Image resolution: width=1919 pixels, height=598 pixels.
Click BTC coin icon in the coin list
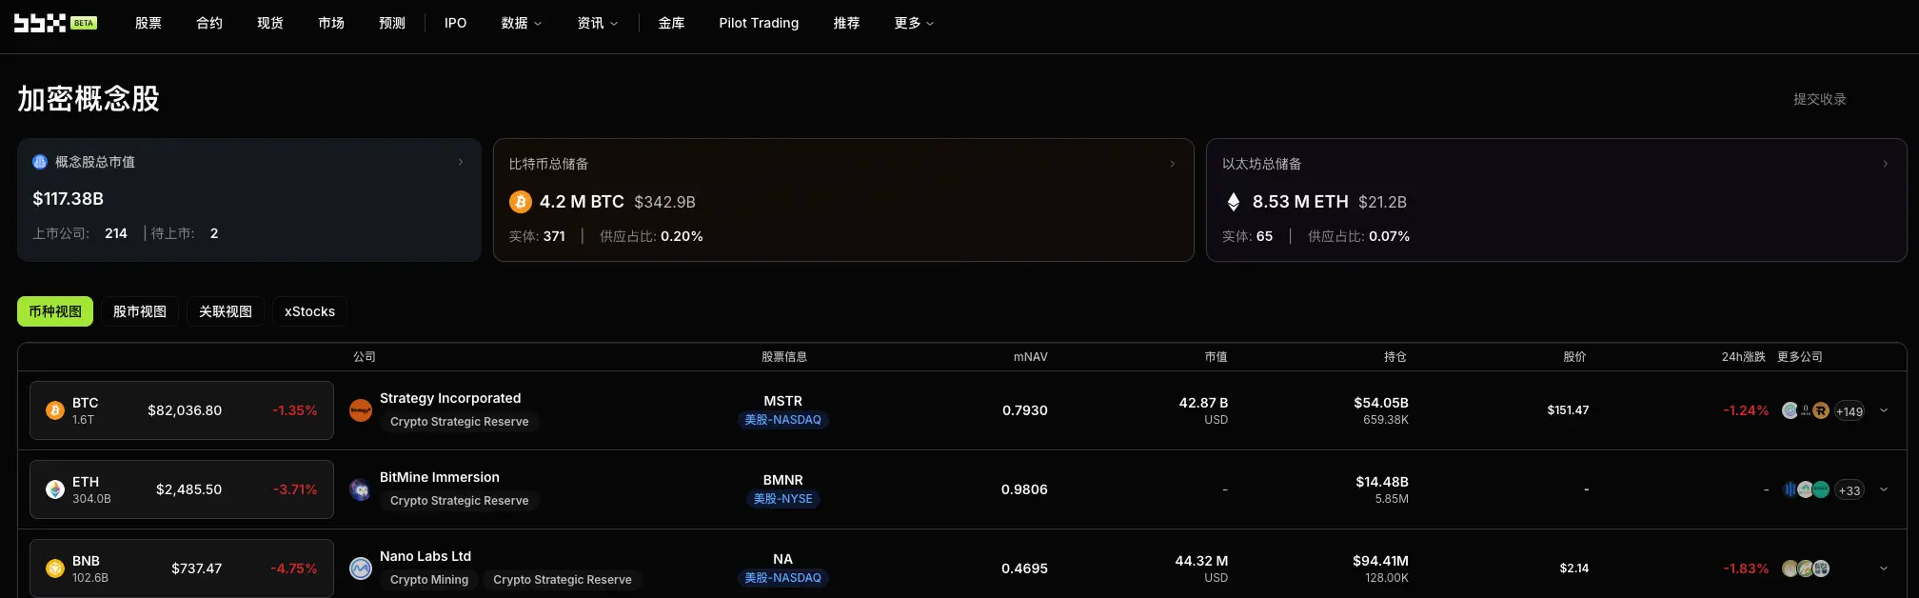click(55, 410)
